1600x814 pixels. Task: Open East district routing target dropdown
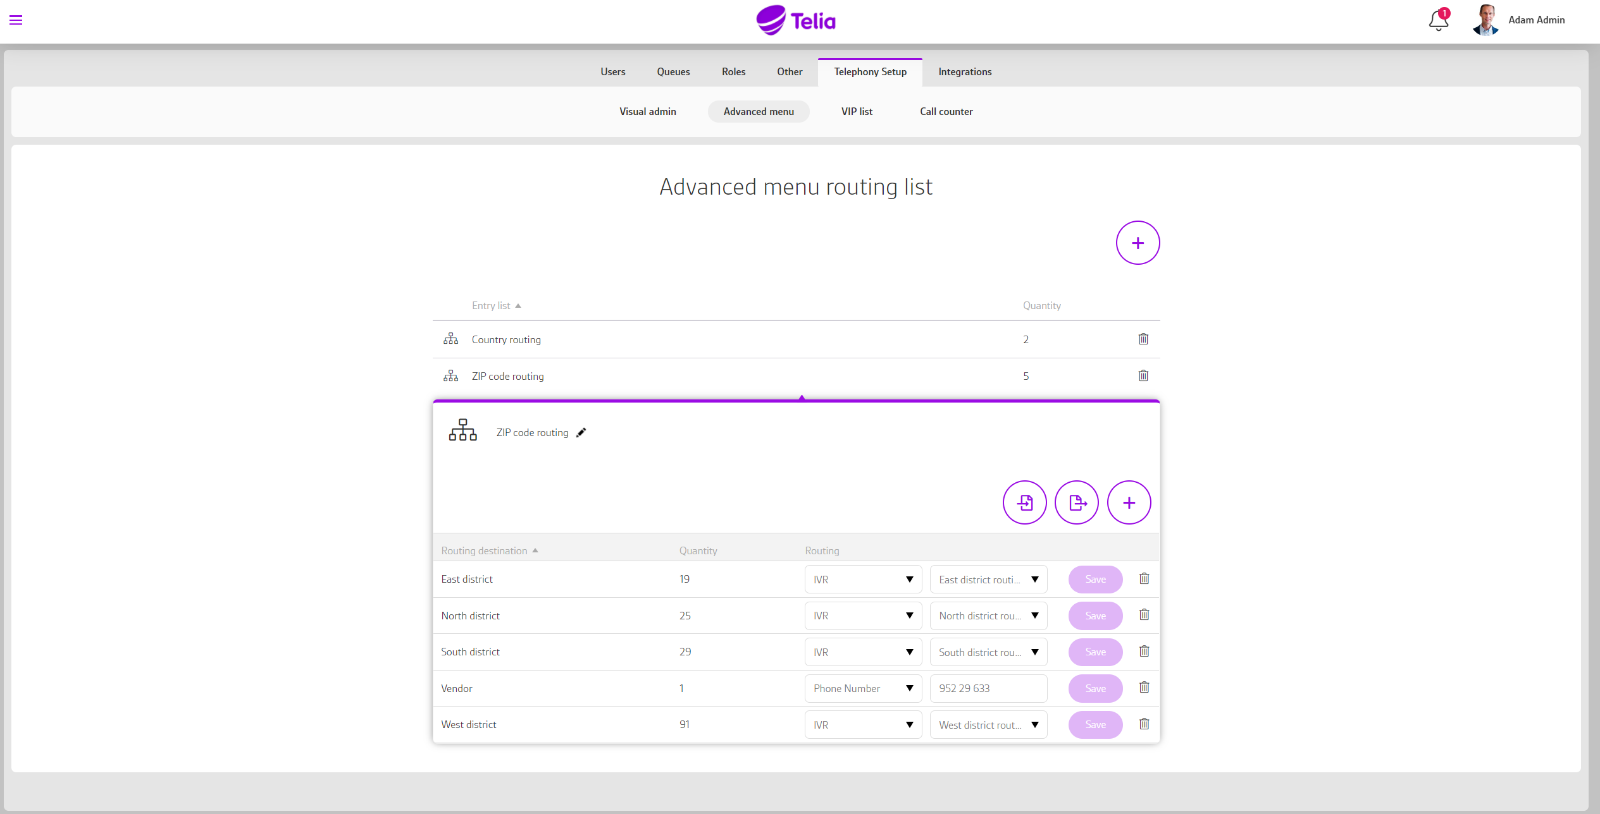pyautogui.click(x=988, y=580)
